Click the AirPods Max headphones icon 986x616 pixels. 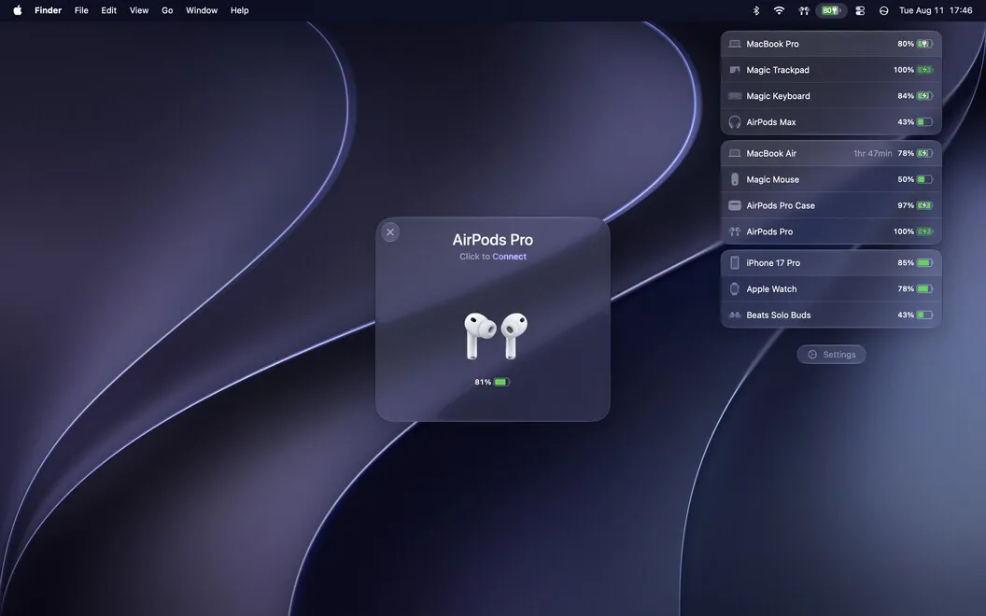click(735, 122)
